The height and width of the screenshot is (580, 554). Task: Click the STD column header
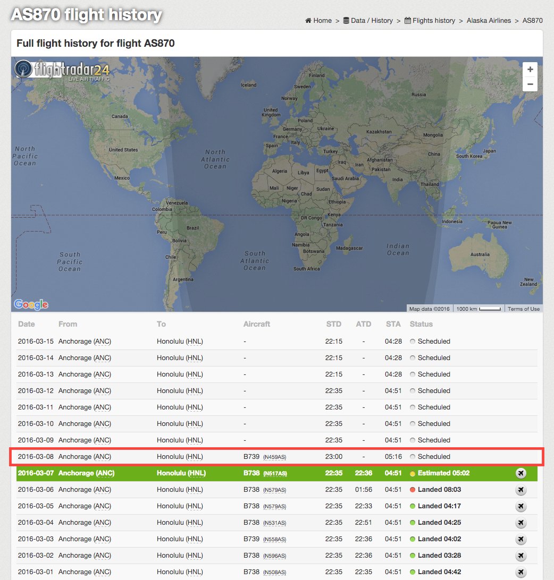coord(334,324)
